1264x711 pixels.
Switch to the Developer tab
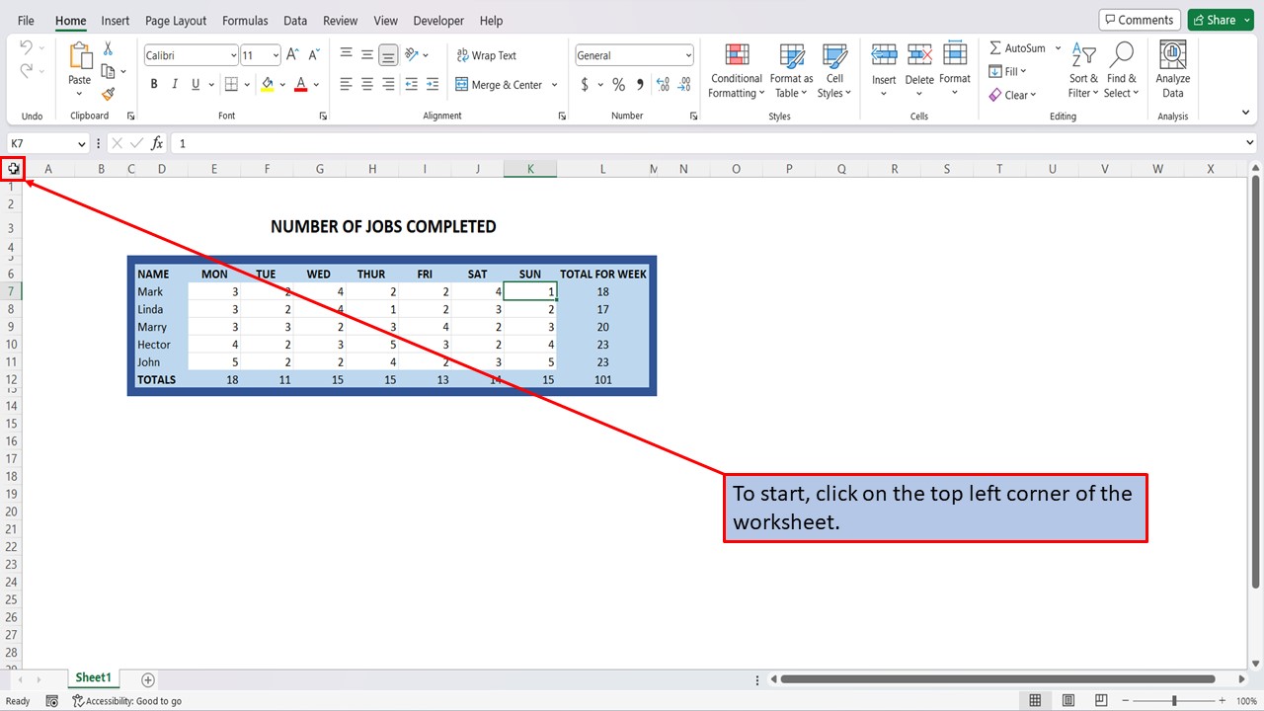point(438,21)
